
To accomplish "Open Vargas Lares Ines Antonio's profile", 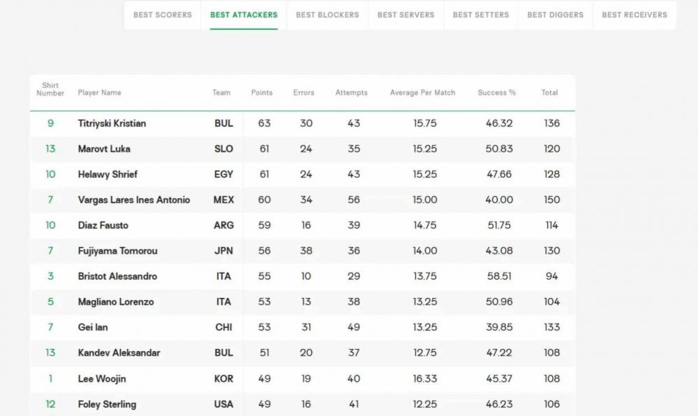I will (134, 200).
